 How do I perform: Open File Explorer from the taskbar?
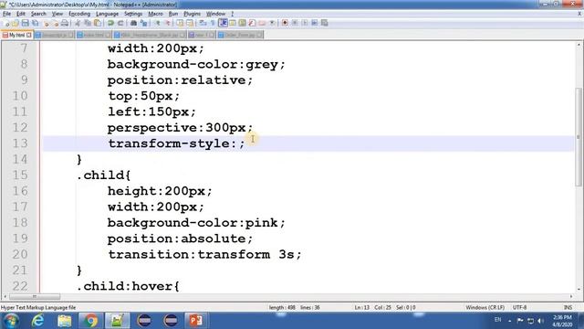65,321
